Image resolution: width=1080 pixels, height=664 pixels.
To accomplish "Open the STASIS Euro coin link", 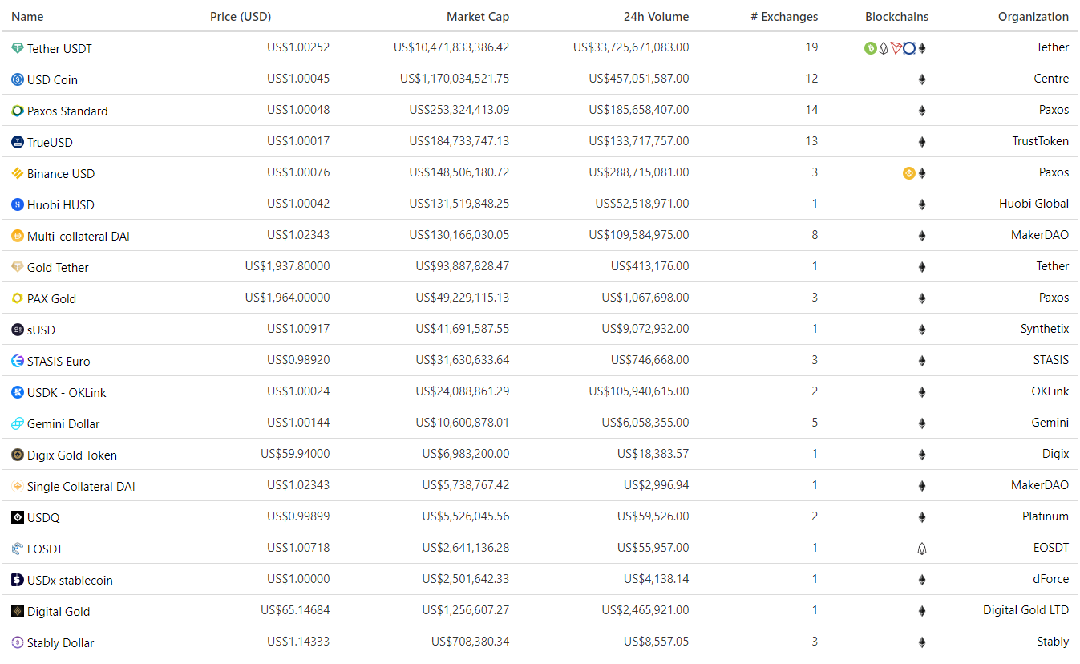I will coord(59,362).
